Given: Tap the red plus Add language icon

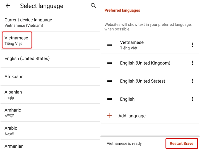Looking at the screenshot, I should tap(109, 116).
